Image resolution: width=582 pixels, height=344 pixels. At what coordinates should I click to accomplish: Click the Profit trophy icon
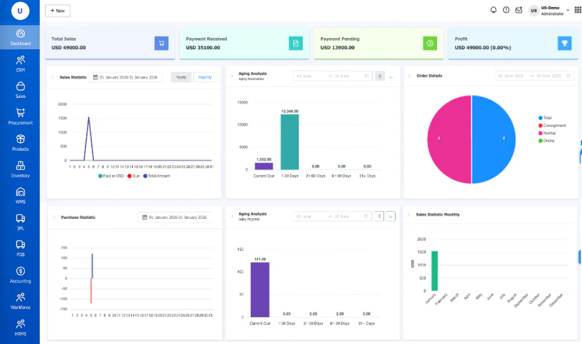pyautogui.click(x=564, y=43)
